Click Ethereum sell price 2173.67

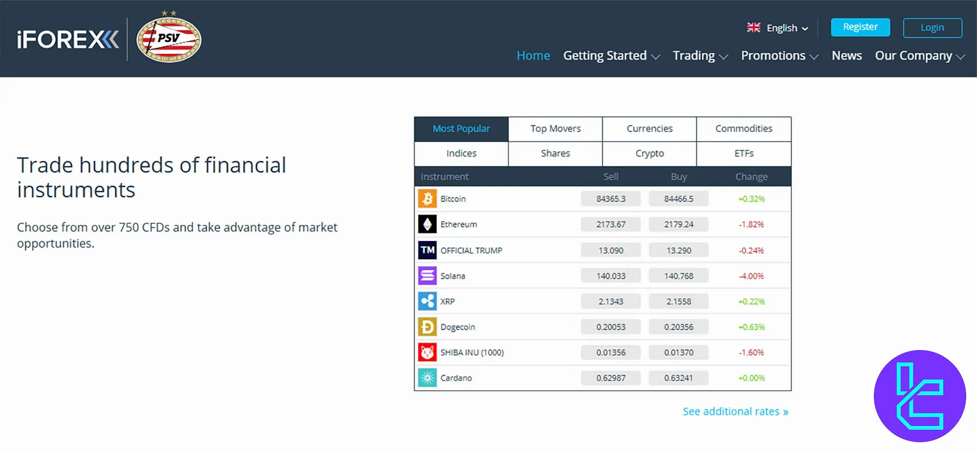click(x=611, y=224)
